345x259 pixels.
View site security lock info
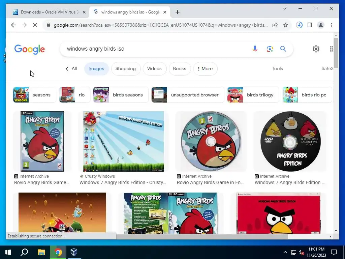click(x=49, y=25)
